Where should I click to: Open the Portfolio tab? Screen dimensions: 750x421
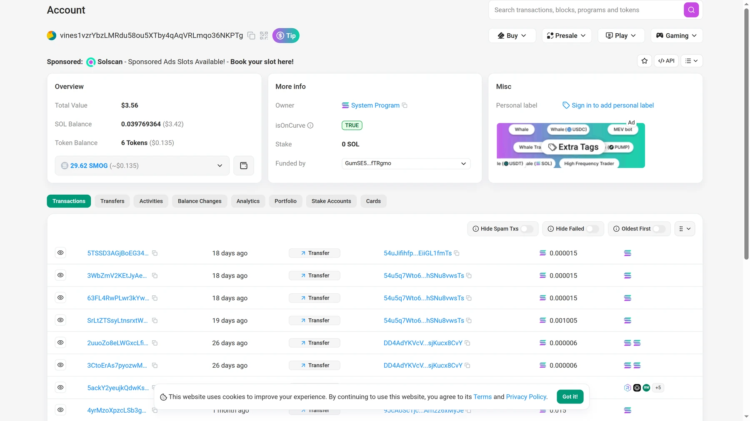285,201
